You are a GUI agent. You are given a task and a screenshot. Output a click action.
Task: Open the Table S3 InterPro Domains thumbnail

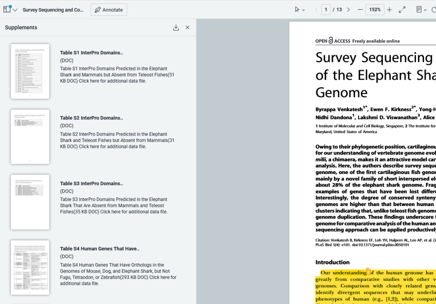[x=30, y=202]
